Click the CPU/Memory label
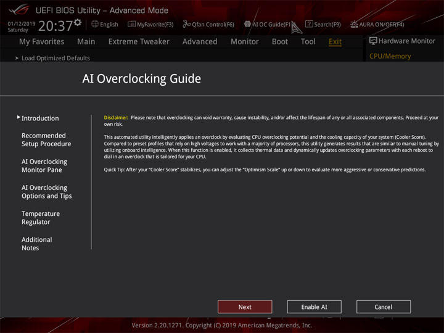Viewport: 444px width, 333px height. pos(390,56)
